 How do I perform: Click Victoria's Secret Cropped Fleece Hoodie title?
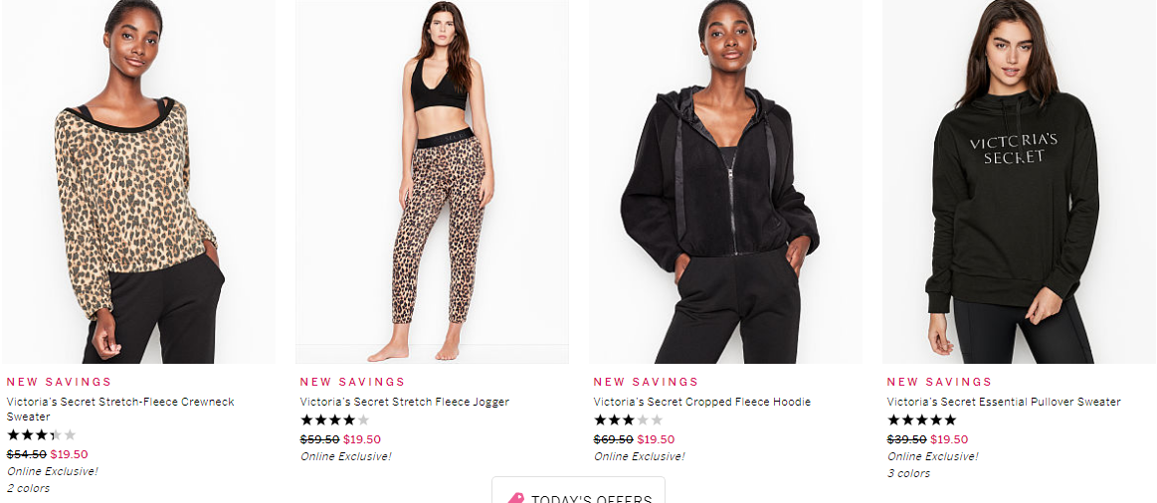pyautogui.click(x=701, y=402)
